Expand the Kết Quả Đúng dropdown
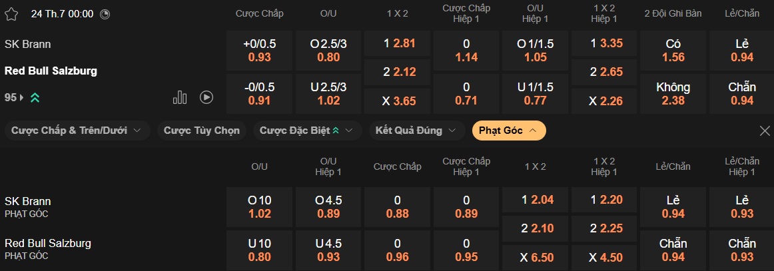Screen dimensions: 774x271 point(416,131)
